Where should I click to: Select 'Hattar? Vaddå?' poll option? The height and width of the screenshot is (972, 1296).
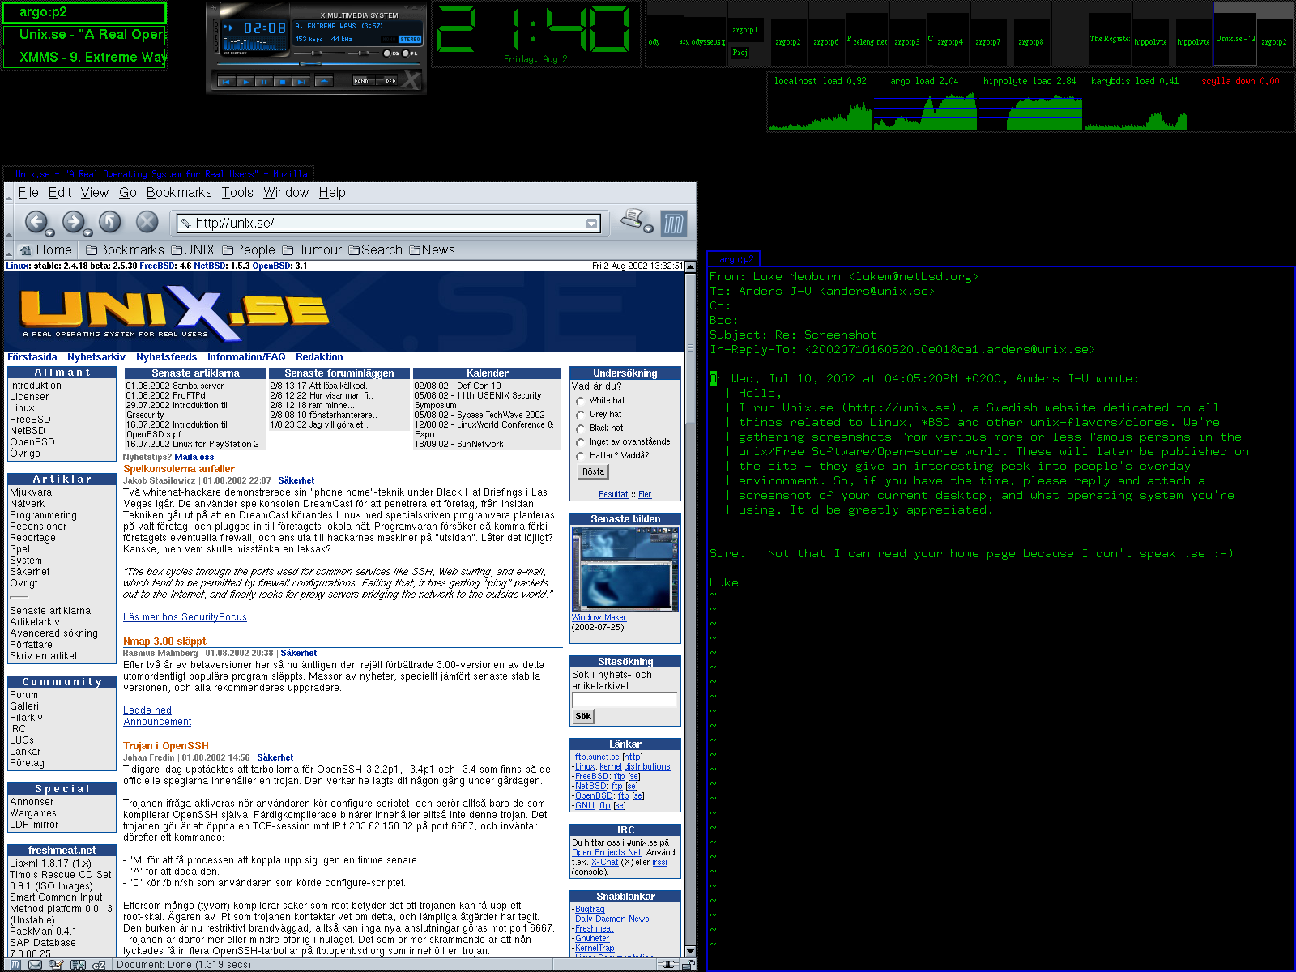coord(581,456)
